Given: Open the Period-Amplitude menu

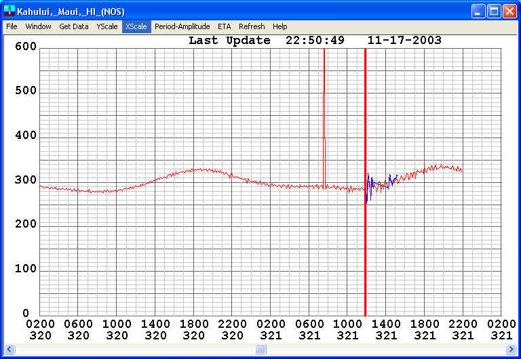Looking at the screenshot, I should [x=182, y=26].
